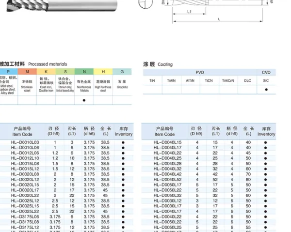Select item code HL-D0015L08

tap(25, 164)
